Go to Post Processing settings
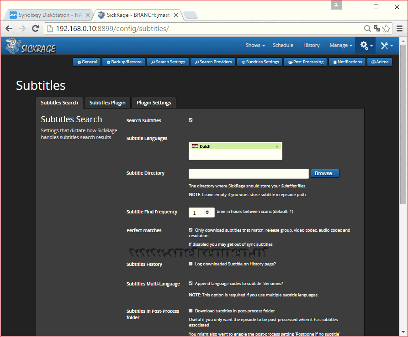Image resolution: width=408 pixels, height=337 pixels. (306, 62)
